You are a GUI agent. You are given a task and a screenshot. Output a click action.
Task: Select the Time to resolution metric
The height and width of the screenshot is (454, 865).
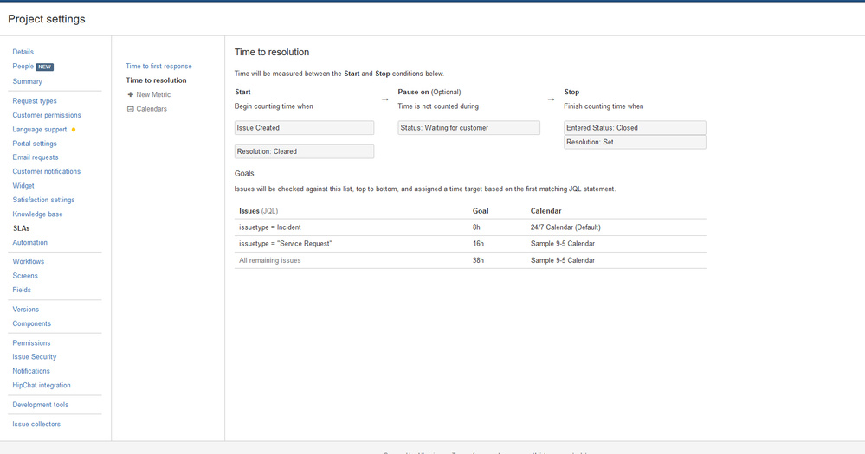(x=156, y=80)
